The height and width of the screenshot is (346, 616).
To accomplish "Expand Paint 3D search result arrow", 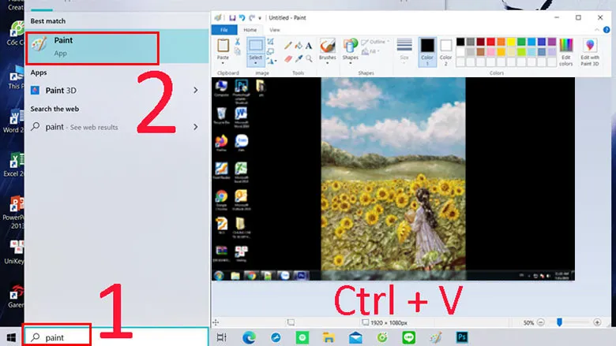I will click(196, 91).
